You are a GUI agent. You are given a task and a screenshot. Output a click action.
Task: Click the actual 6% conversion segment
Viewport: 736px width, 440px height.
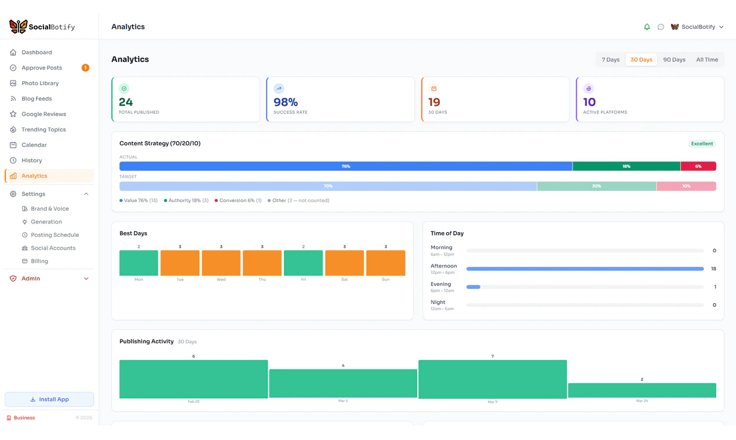click(698, 166)
